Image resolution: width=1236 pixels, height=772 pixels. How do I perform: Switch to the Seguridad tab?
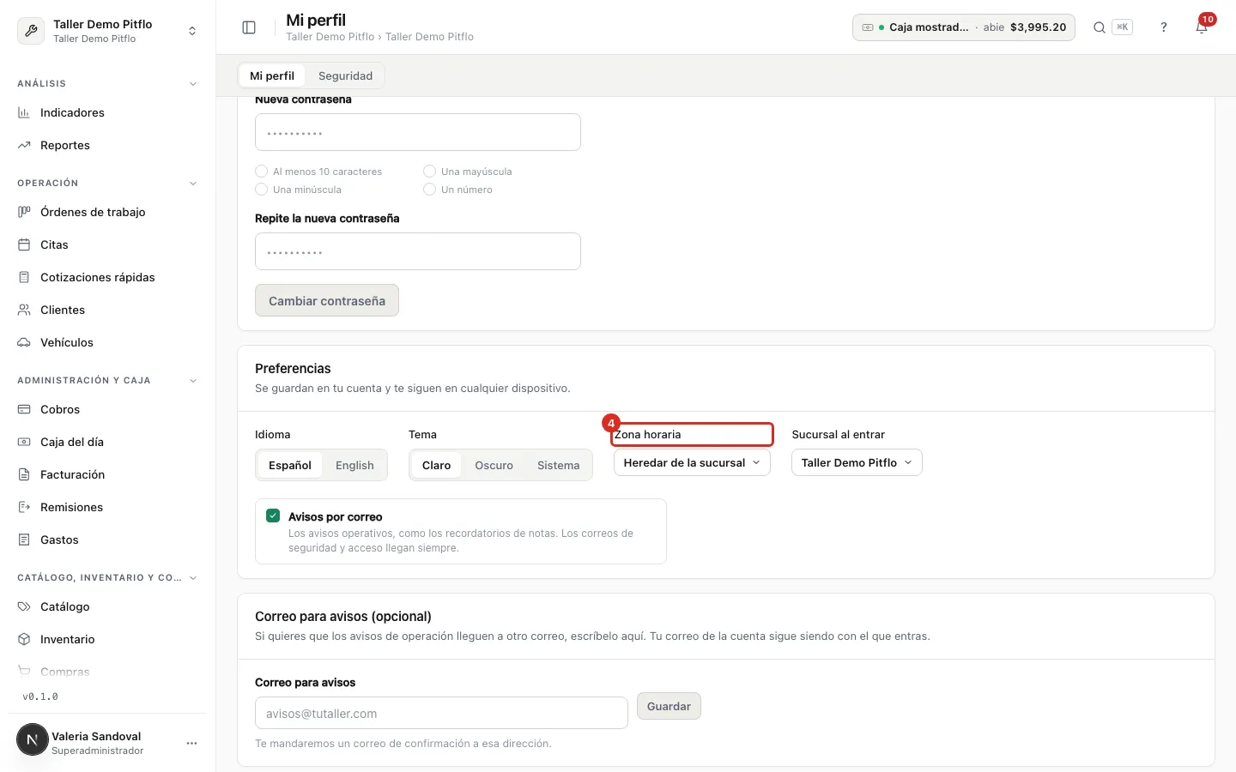(x=345, y=75)
